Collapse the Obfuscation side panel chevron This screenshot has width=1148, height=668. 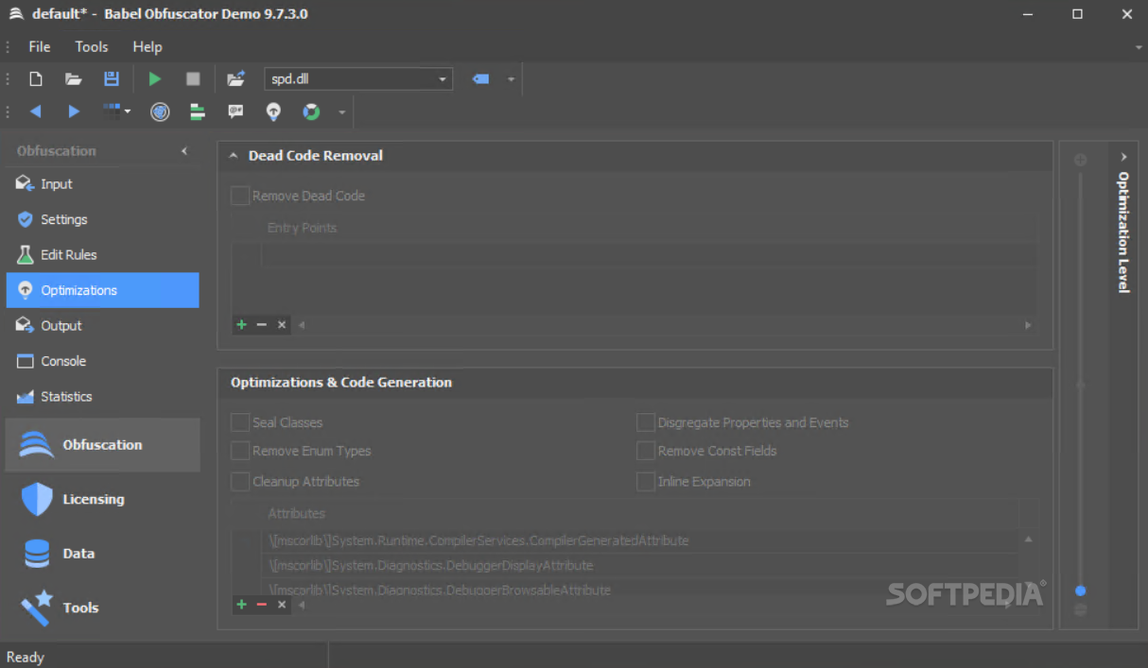(x=184, y=151)
